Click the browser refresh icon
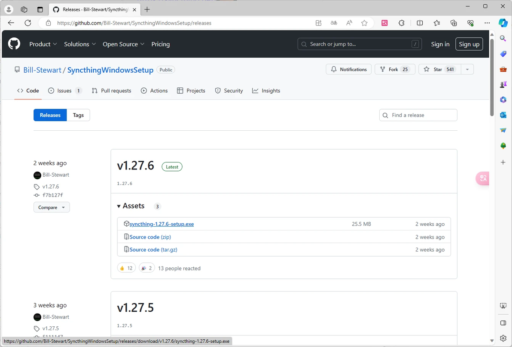 (28, 23)
